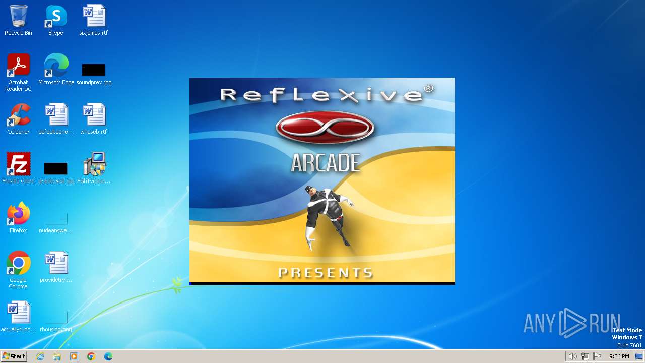This screenshot has width=645, height=363.
Task: Open Windows Explorer from the taskbar
Action: coord(57,356)
